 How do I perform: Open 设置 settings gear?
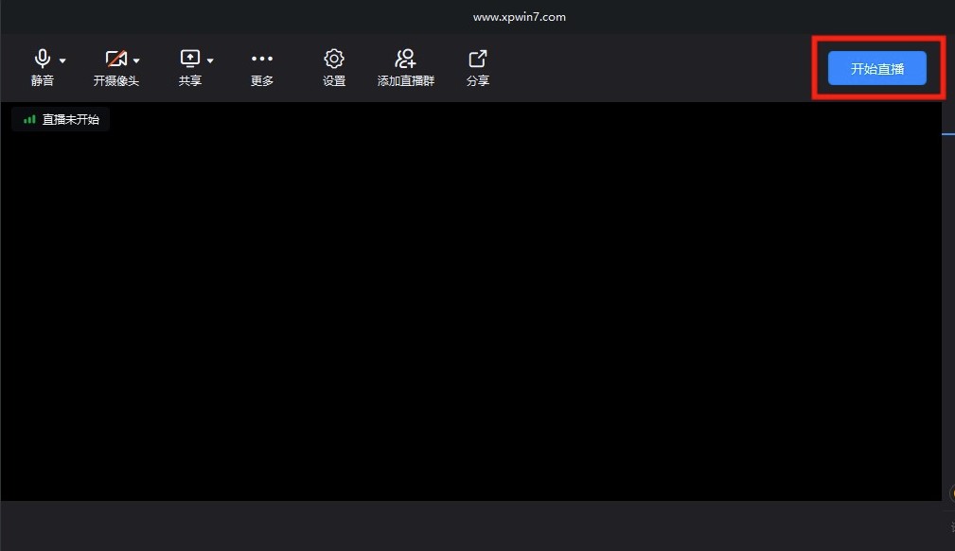tap(334, 67)
